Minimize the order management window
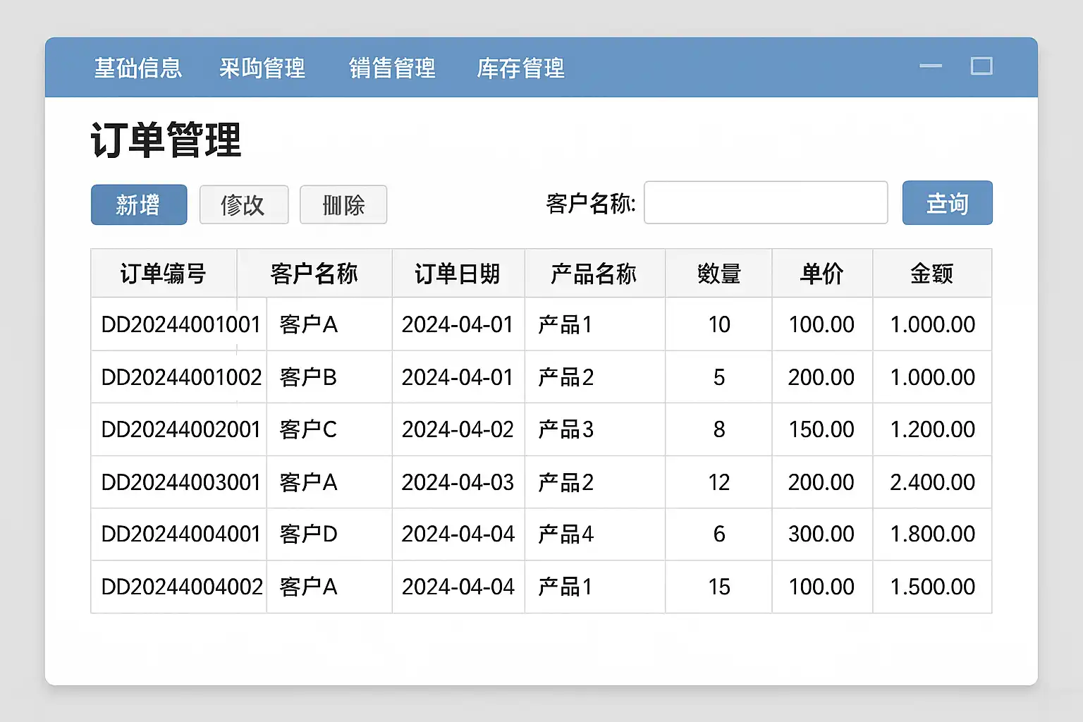The width and height of the screenshot is (1083, 722). pos(931,66)
